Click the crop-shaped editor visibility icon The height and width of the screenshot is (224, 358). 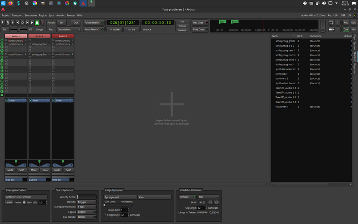pyautogui.click(x=331, y=23)
